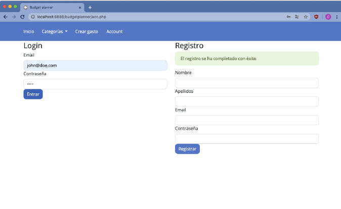Open the Crear gasto nav item
This screenshot has height=209, width=341.
(87, 31)
